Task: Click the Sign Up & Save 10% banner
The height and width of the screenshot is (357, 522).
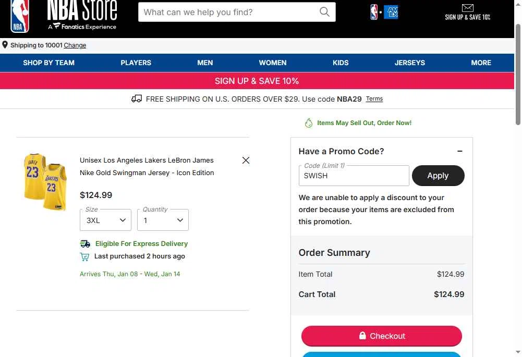Action: pos(257,81)
